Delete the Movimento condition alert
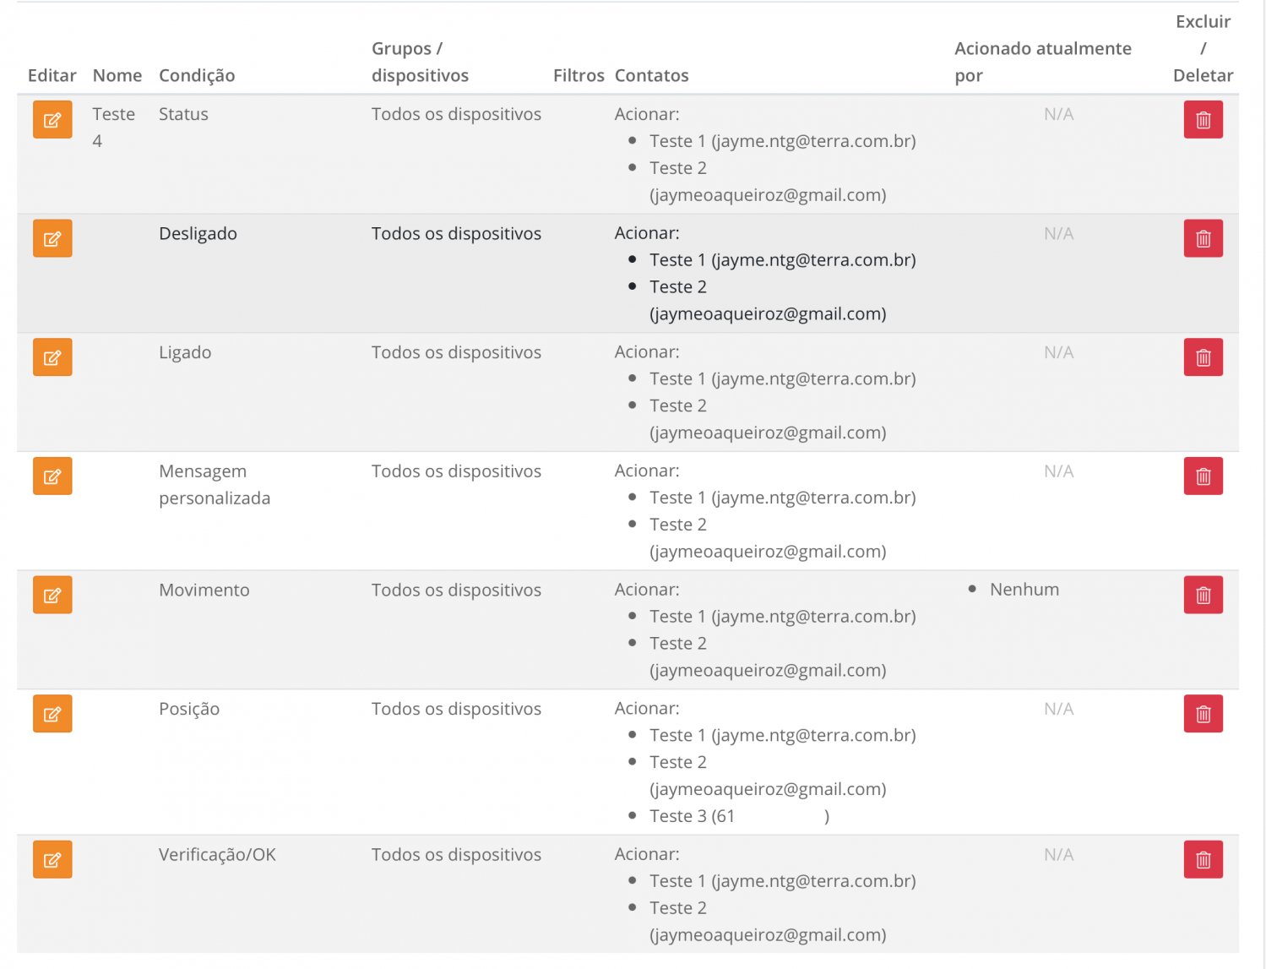This screenshot has width=1266, height=969. (x=1203, y=596)
